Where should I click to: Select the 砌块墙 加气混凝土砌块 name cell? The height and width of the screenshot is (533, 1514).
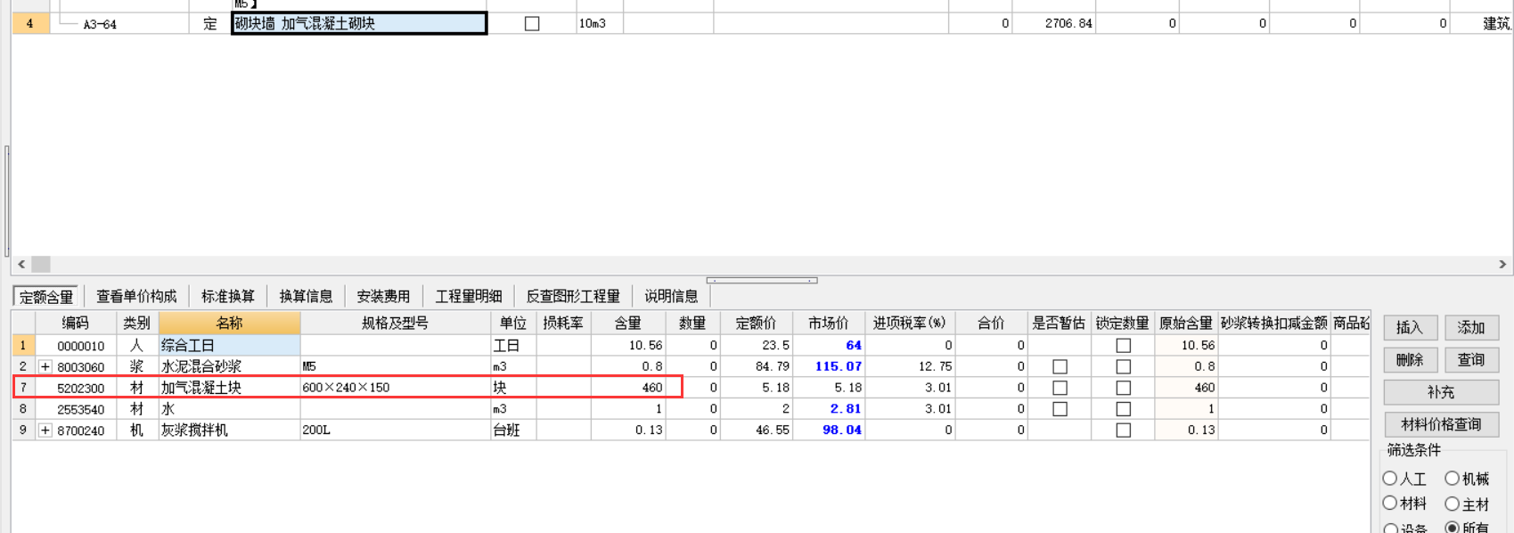tap(359, 24)
